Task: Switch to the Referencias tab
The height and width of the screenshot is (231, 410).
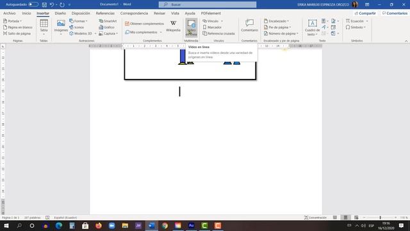Action: [x=105, y=13]
